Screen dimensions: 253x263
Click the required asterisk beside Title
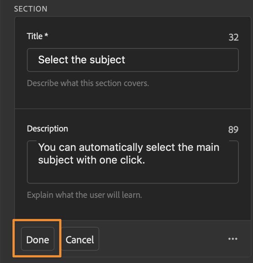coord(46,36)
